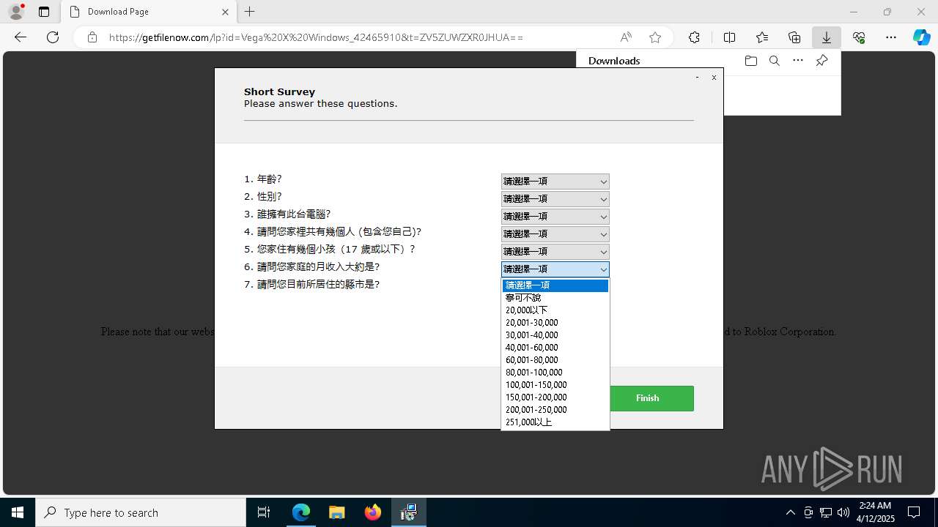
Task: Select 100,001-150,000 income option
Action: click(555, 385)
